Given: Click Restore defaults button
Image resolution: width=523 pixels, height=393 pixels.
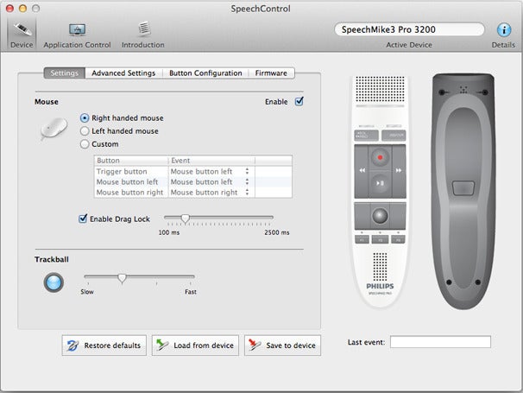Looking at the screenshot, I should 104,345.
